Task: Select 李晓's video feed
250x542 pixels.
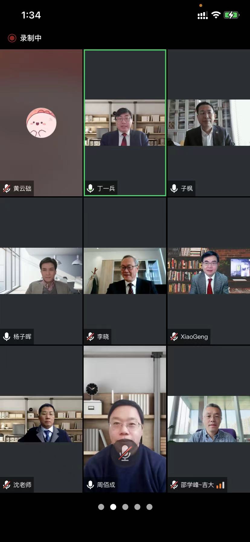Action: click(x=125, y=271)
